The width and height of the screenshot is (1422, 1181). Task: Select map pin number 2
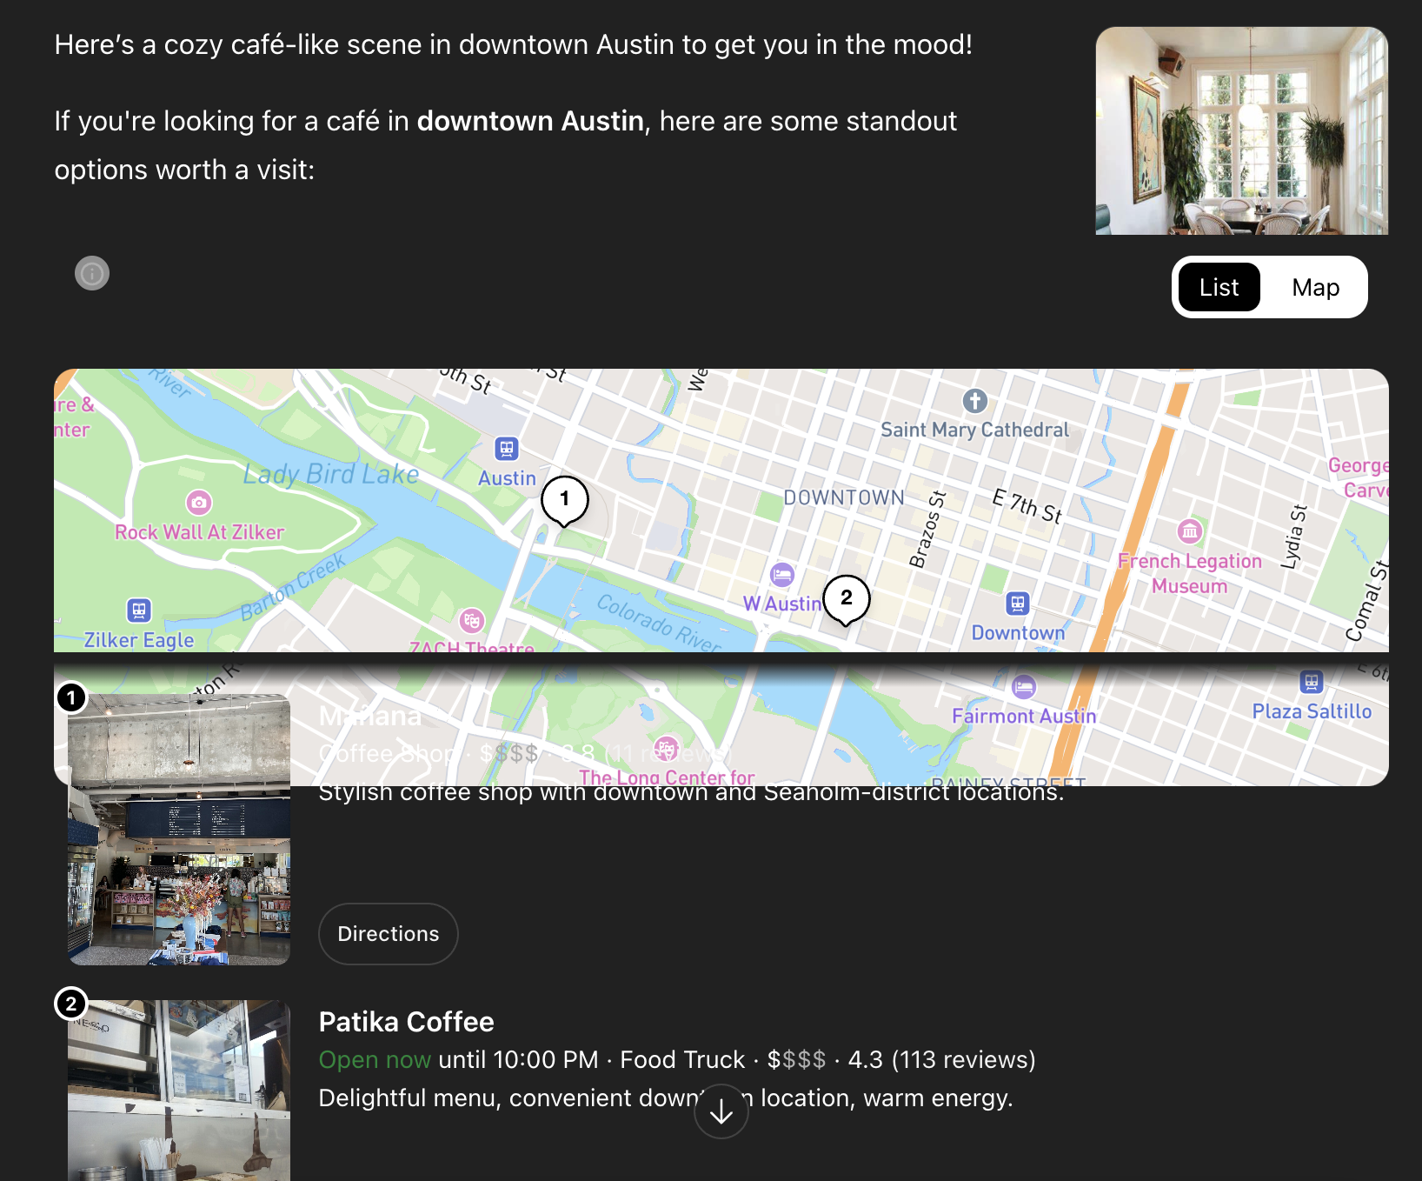click(847, 600)
